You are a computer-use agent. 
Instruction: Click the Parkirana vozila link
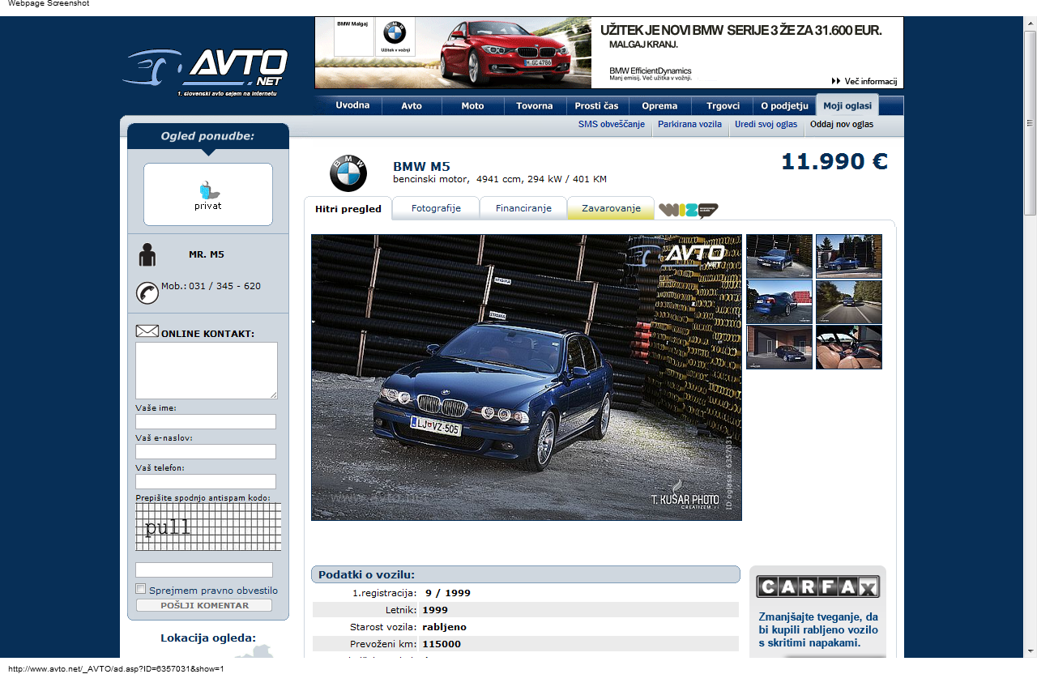[x=689, y=125]
